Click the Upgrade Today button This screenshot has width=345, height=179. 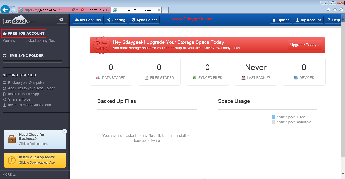(305, 45)
